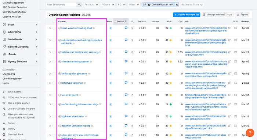Click the orange help question mark button
This screenshot has height=140, width=257.
pos(250,132)
